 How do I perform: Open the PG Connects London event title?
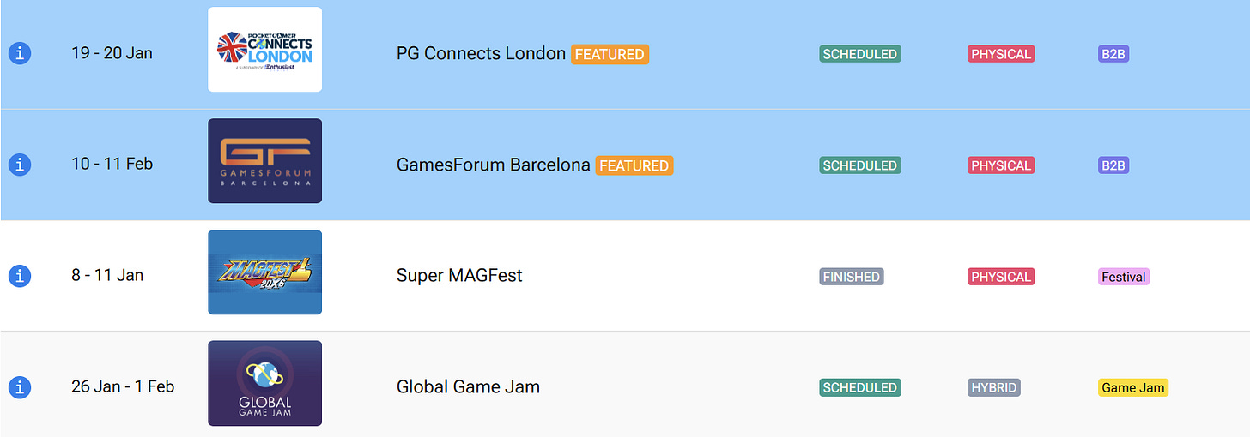coord(481,53)
